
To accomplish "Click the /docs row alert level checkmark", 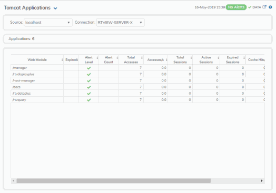I will [89, 87].
